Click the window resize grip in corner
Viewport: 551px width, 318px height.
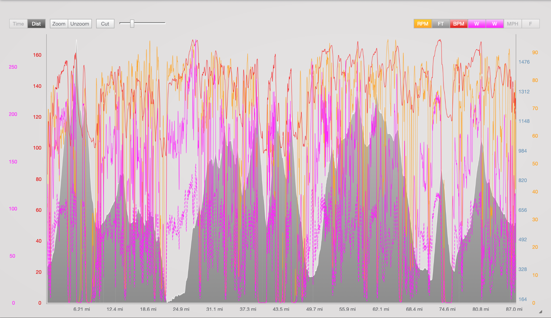click(541, 312)
